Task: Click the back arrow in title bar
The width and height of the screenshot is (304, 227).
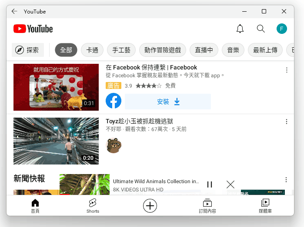Action: point(14,11)
